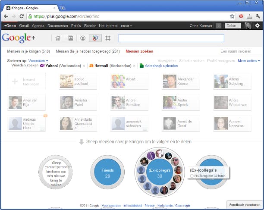The width and height of the screenshot is (264, 210).
Task: Switch to Mensen in je kringen tab
Action: point(28,51)
